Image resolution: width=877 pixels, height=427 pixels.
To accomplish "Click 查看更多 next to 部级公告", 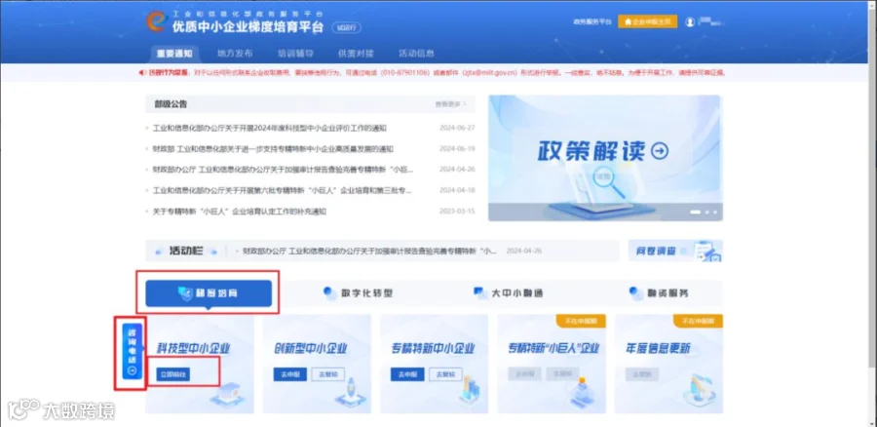I will point(450,104).
